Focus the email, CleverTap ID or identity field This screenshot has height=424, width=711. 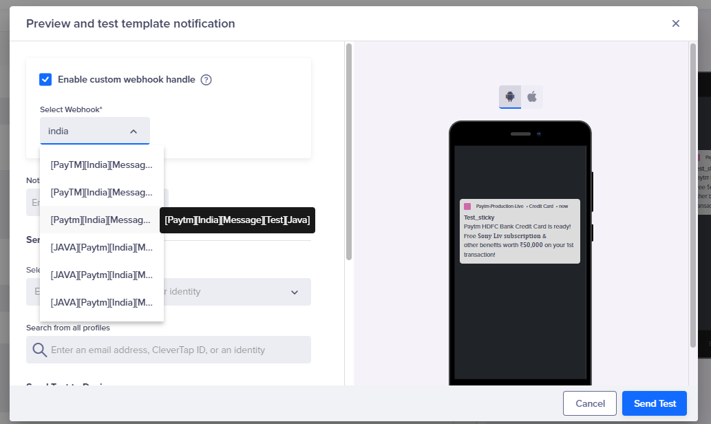pos(169,350)
